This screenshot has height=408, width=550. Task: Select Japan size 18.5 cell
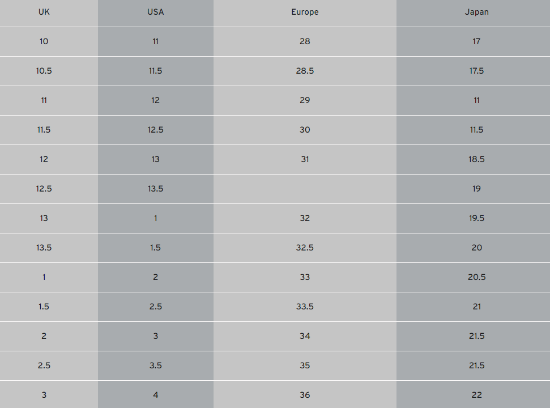(x=476, y=159)
